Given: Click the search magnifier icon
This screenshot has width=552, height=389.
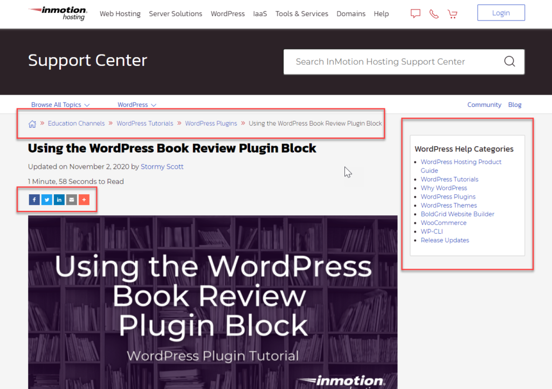Looking at the screenshot, I should click(509, 62).
